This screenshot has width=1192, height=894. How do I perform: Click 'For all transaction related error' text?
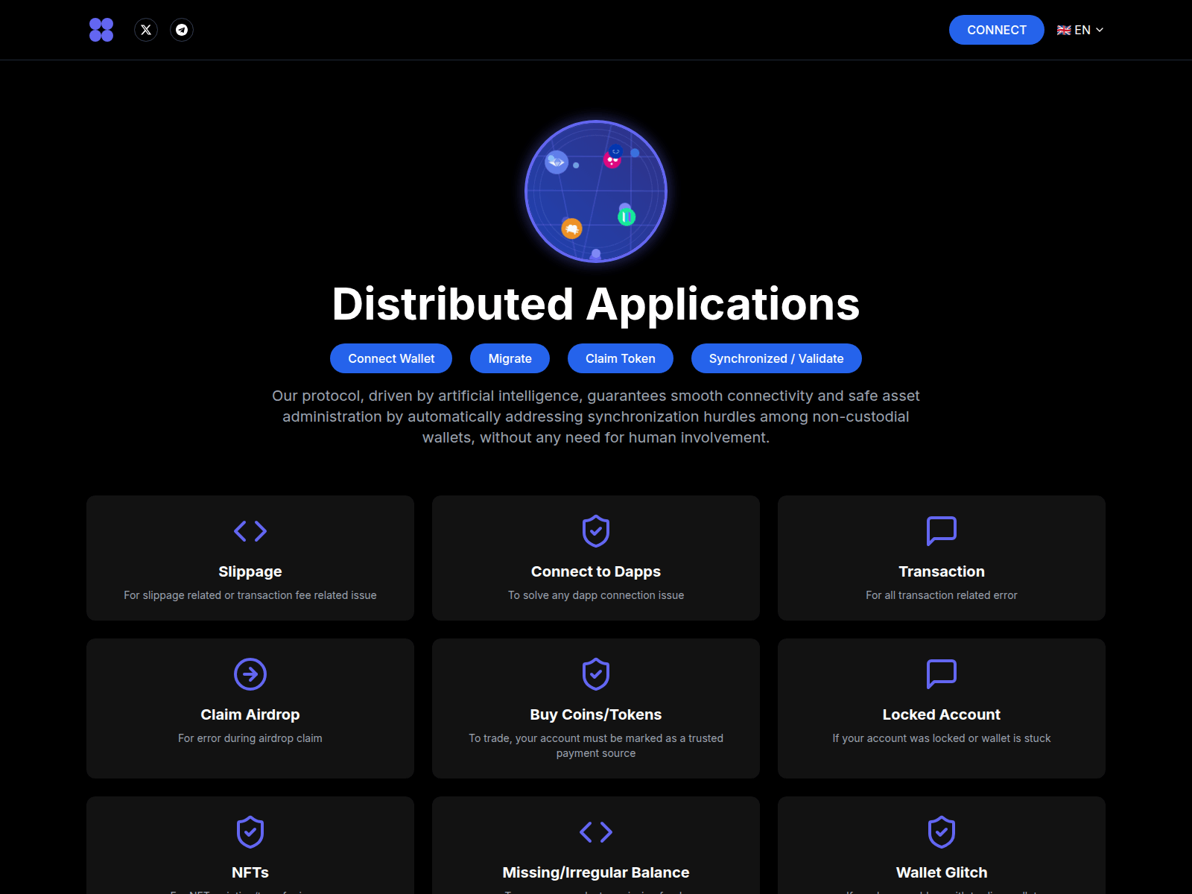pyautogui.click(x=942, y=595)
